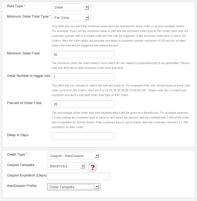Open the Rule Type dropdown
Viewport: 197px width, 201px height.
pos(71,7)
